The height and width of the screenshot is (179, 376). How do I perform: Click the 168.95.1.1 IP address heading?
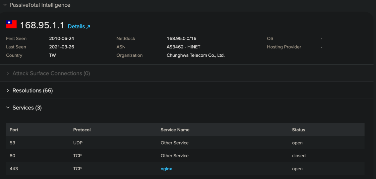coord(42,25)
